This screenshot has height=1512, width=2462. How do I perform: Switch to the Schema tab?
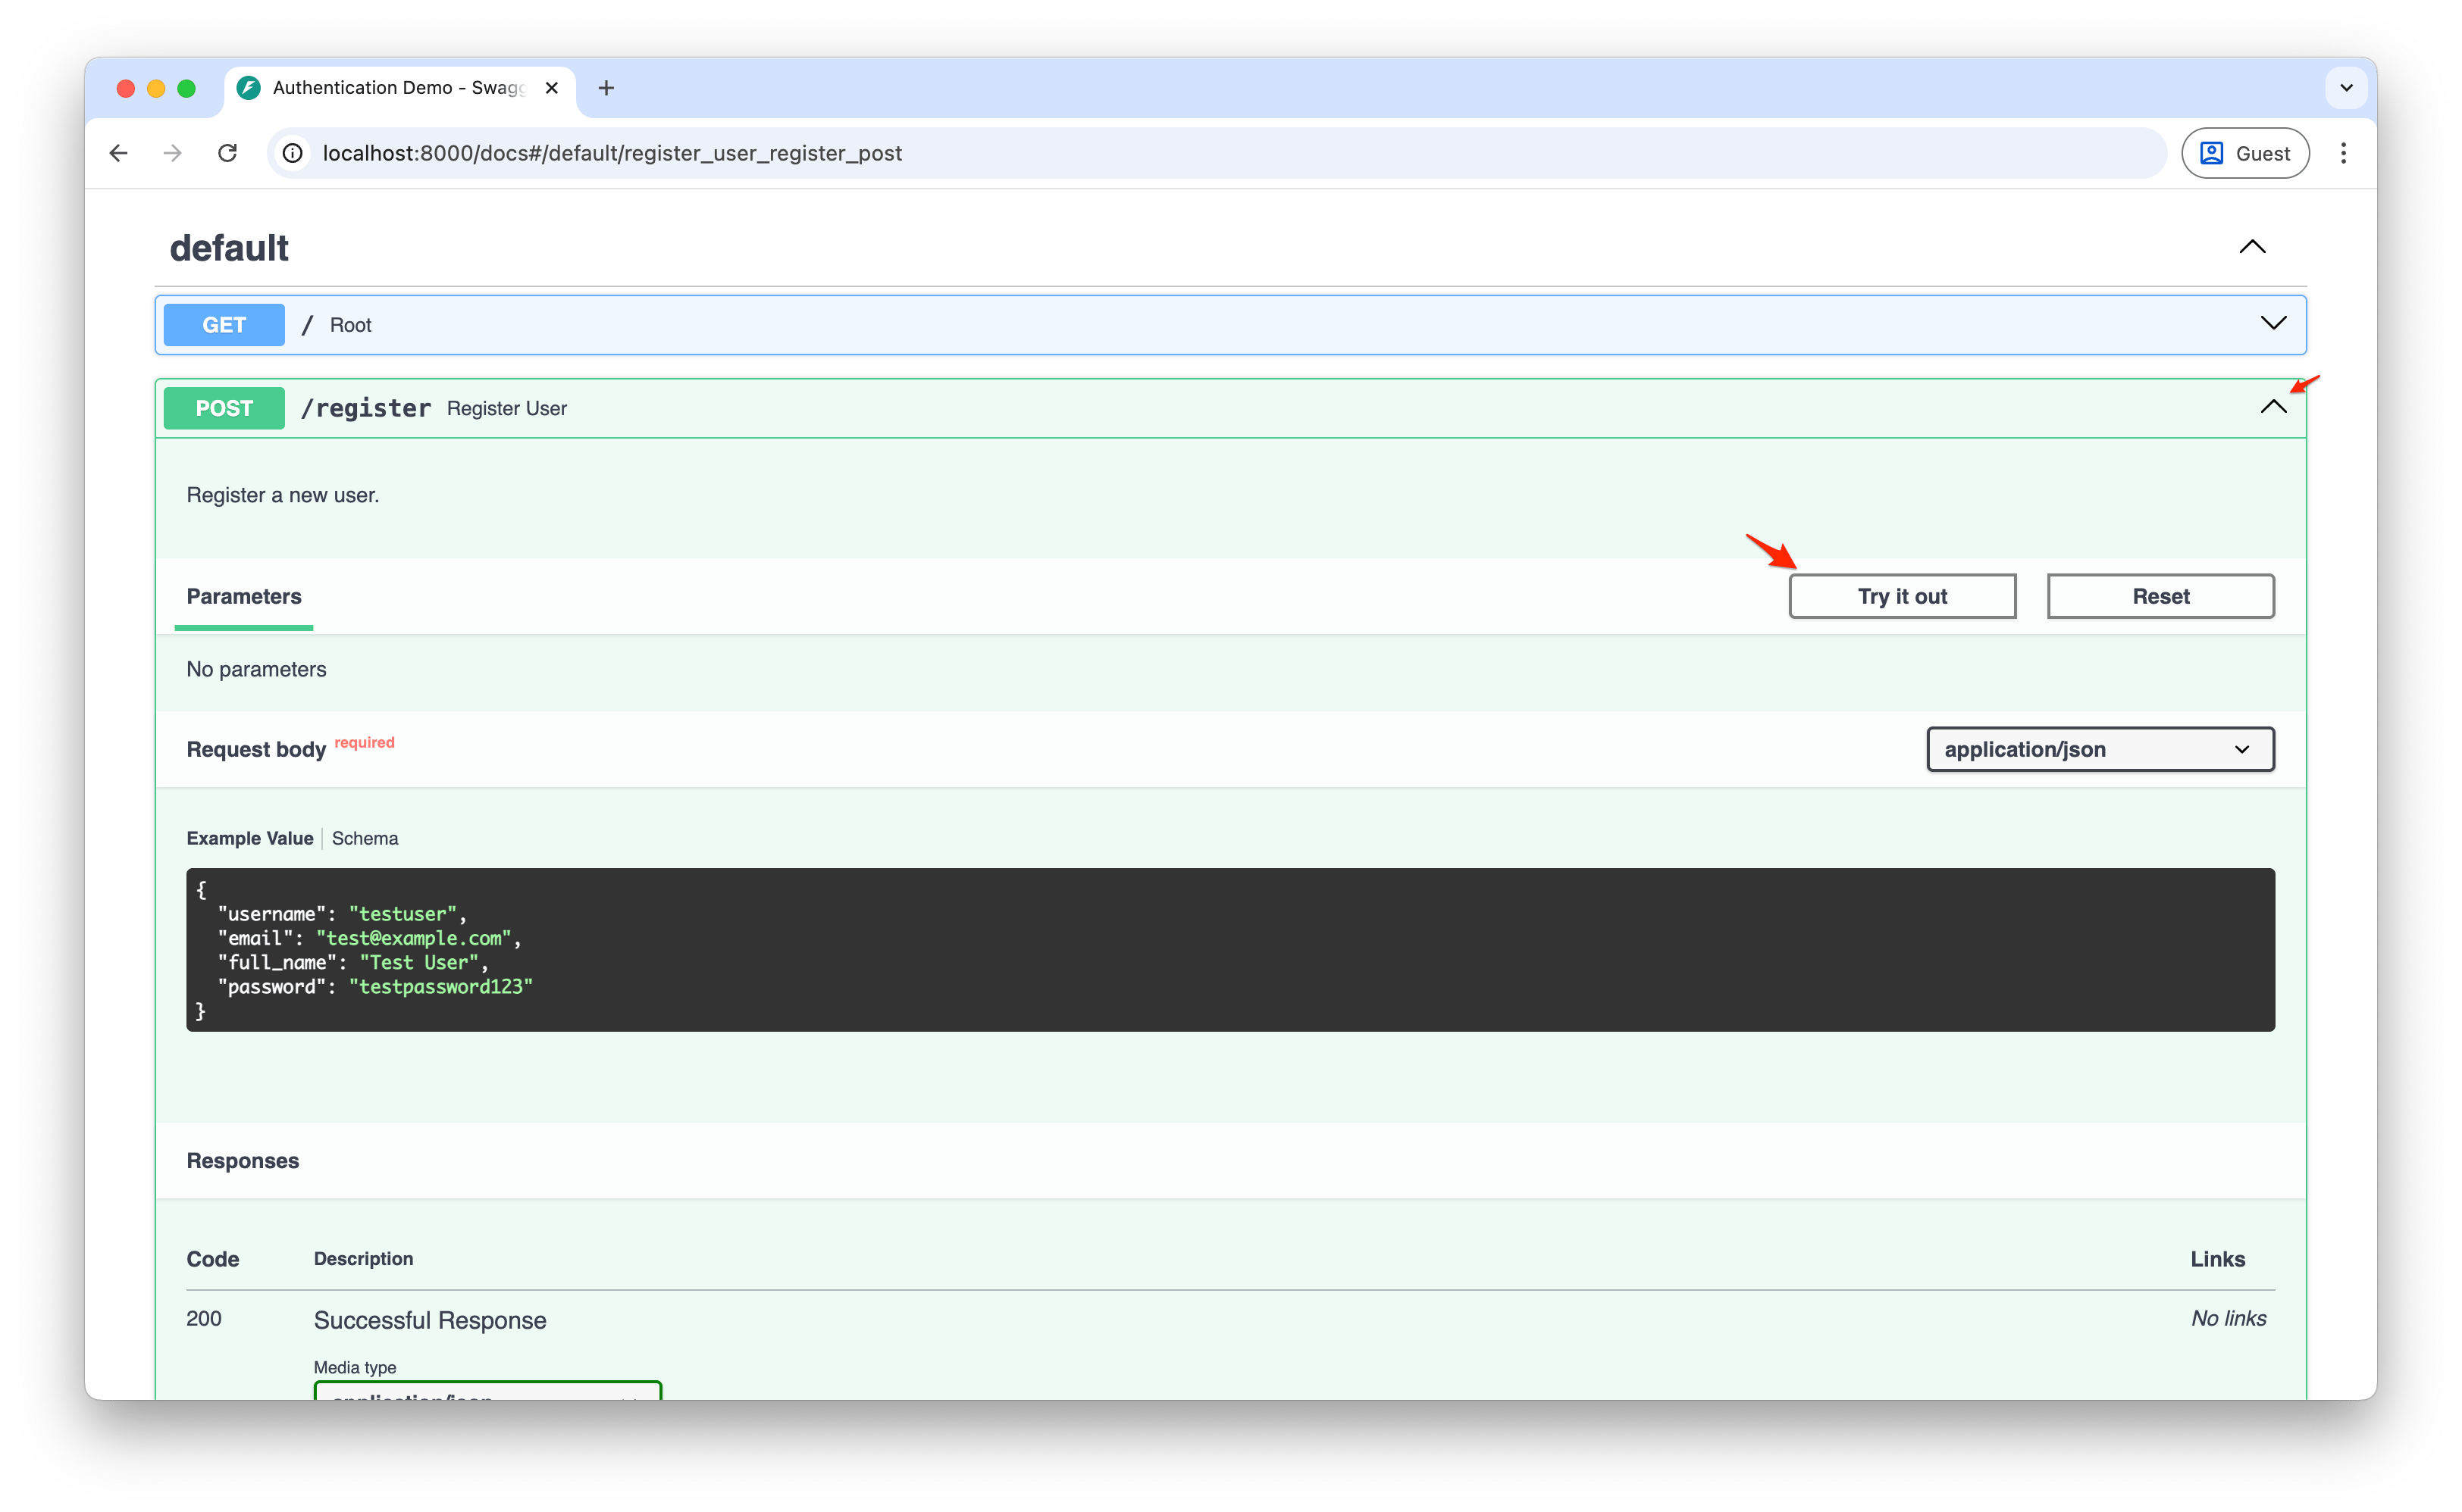coord(364,838)
